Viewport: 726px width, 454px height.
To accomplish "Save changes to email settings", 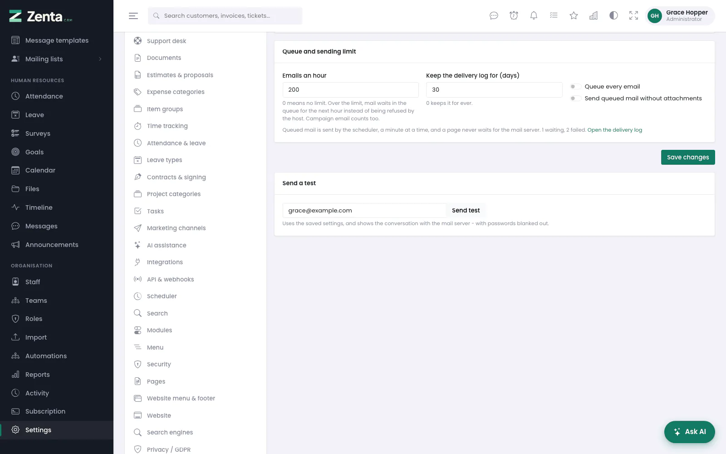I will click(688, 158).
